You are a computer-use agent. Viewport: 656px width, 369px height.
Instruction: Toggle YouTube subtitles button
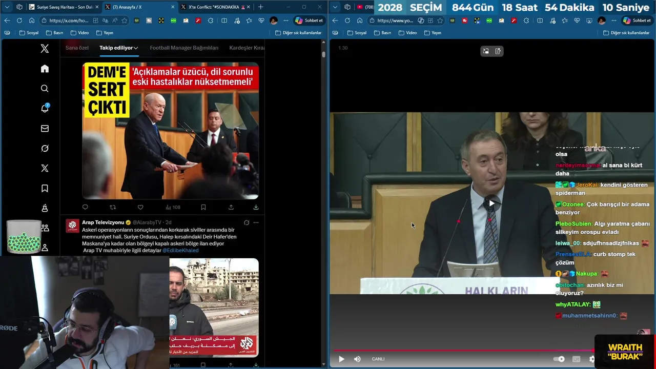coord(576,359)
